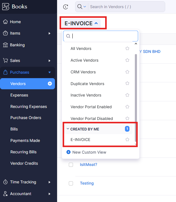The width and height of the screenshot is (176, 202).
Task: Star the CRM Vendors view
Action: tap(127, 72)
